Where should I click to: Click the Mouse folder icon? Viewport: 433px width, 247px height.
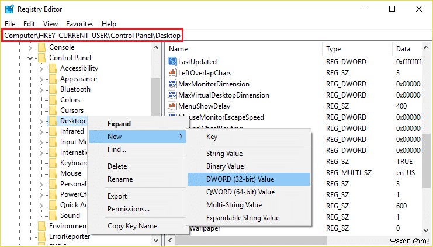[53, 173]
